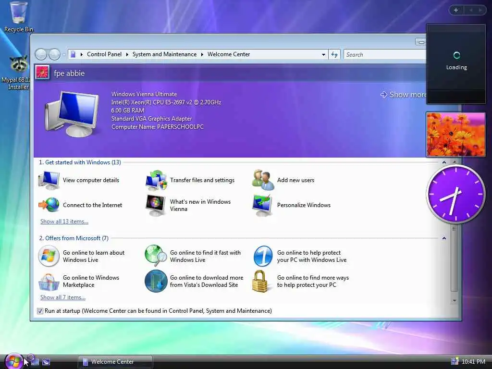Click Show all 13 items link
Screen dimensions: 492x369
click(64, 221)
